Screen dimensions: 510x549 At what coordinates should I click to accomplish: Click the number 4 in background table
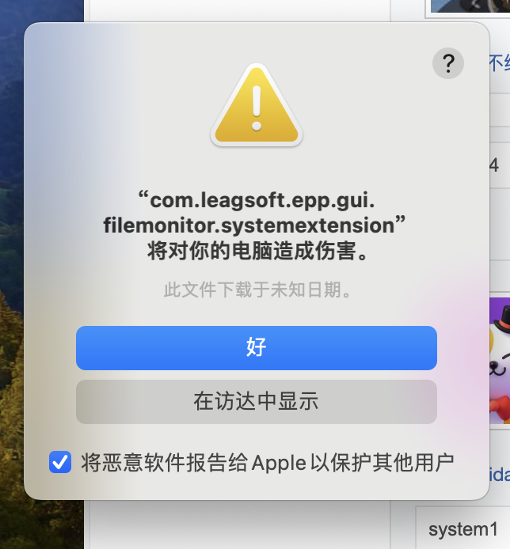point(494,165)
